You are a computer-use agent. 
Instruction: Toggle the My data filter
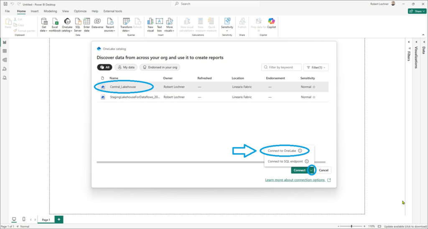[x=126, y=67]
